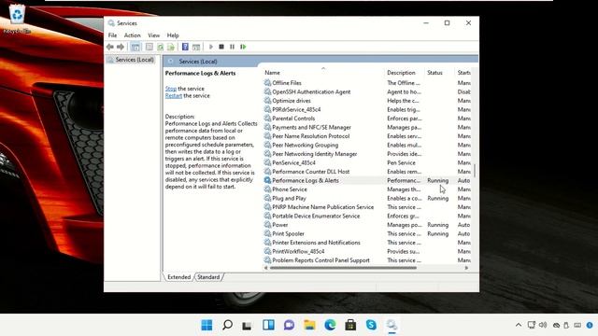
Task: Click the Pause Service icon
Action: 232,47
